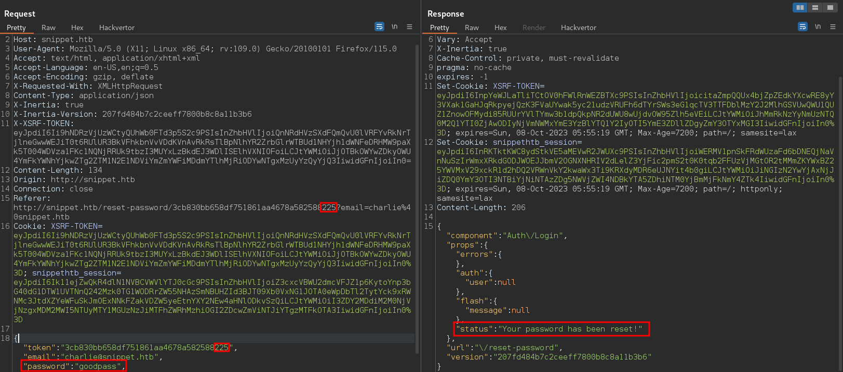Click the 'Content-Length: 206' response line

(x=481, y=208)
